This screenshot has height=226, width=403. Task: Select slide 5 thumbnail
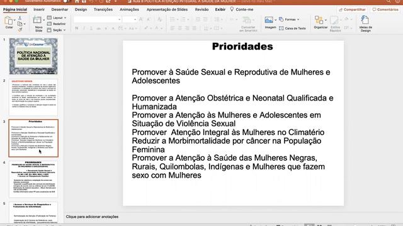(33, 212)
